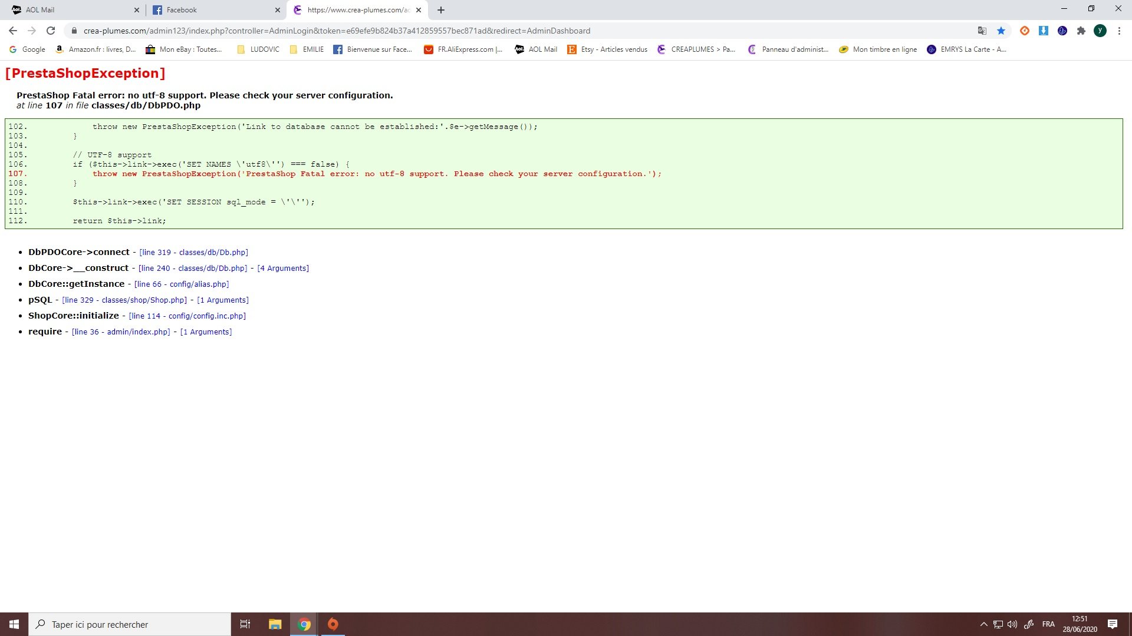Open the LUDOVIC bookmark folder

pos(258,49)
